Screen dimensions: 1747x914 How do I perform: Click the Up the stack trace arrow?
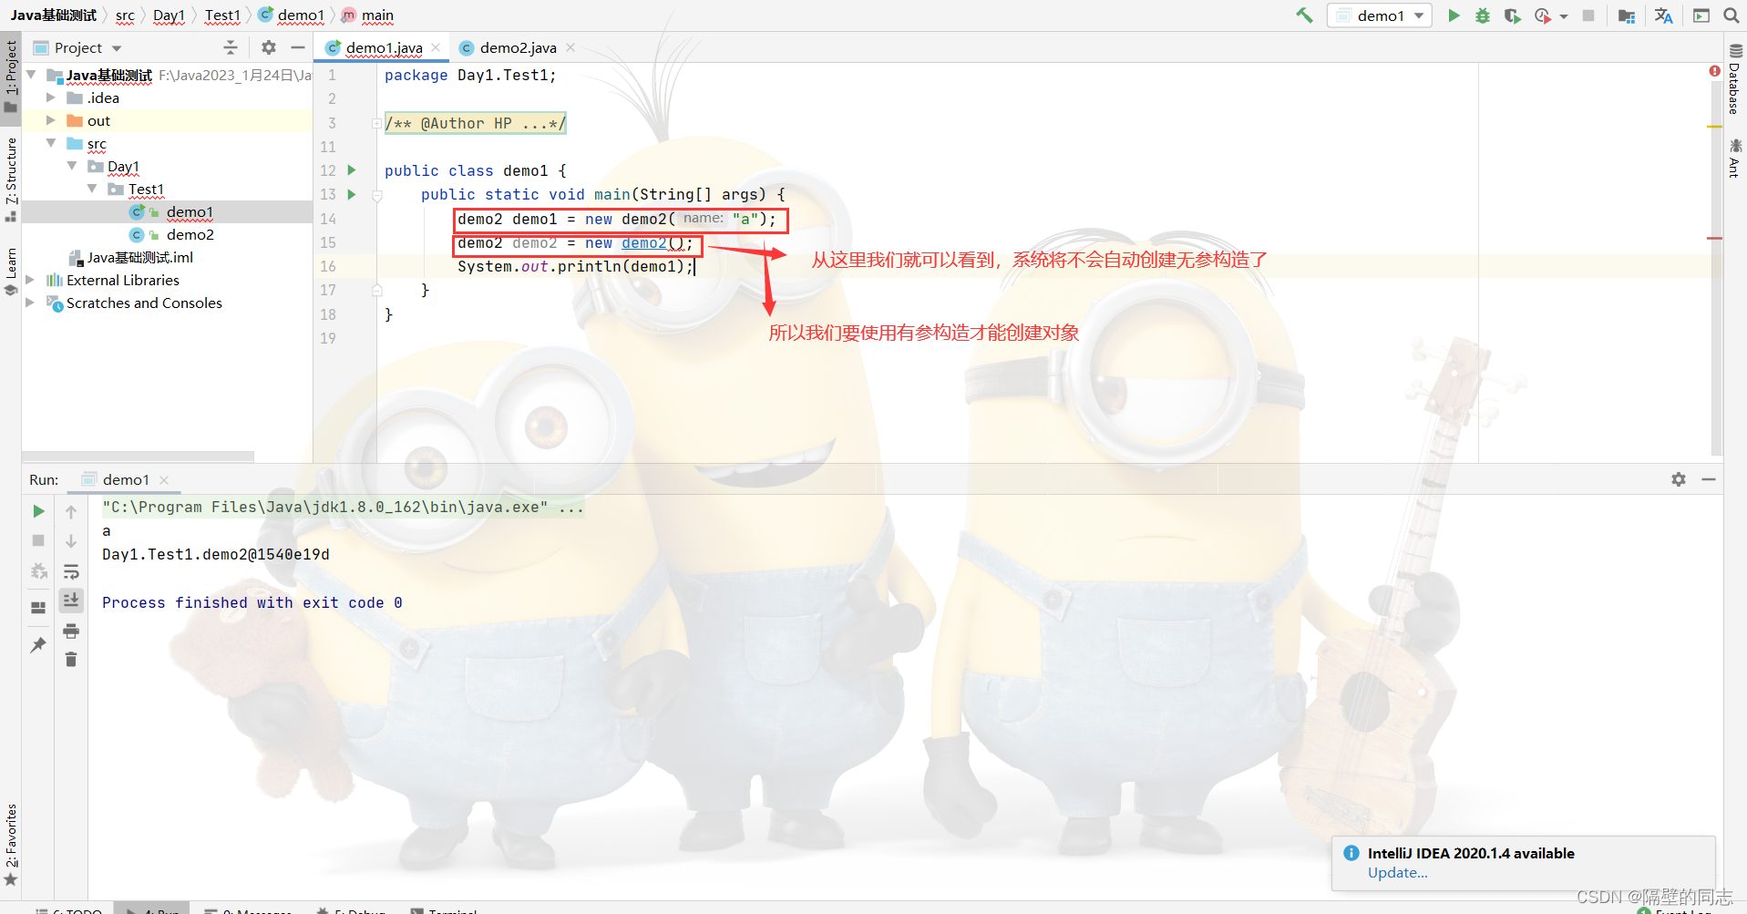[71, 511]
